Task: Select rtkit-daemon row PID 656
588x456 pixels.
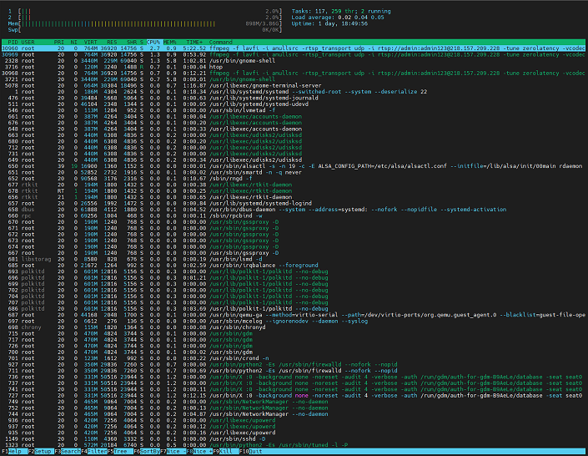Action: (x=294, y=197)
